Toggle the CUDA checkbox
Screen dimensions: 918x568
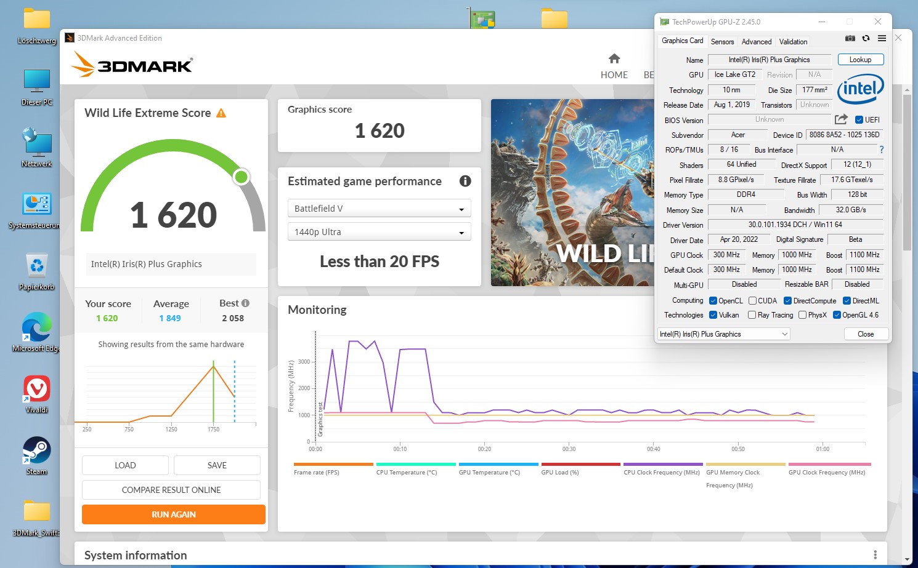click(752, 301)
